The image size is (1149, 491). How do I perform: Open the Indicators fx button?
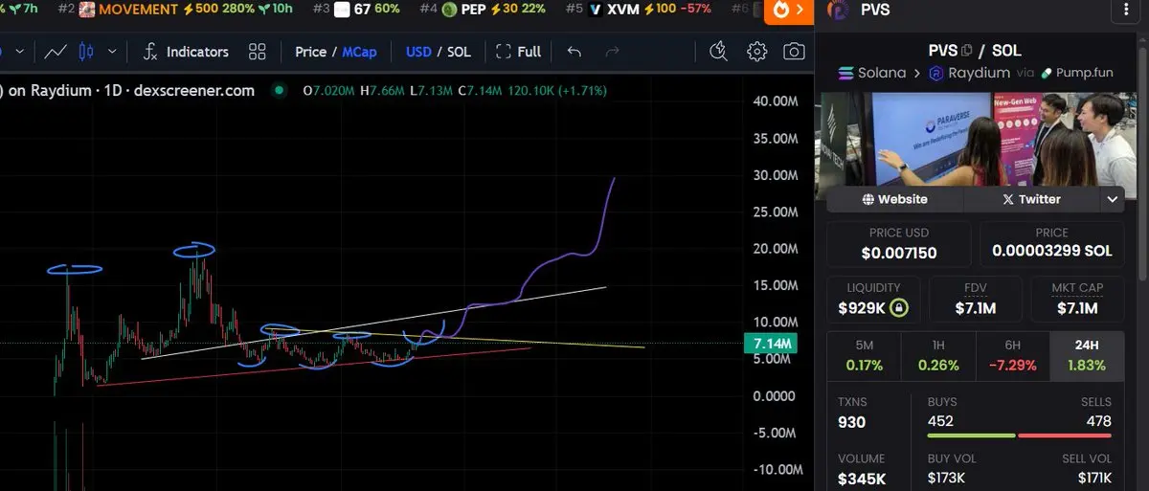pyautogui.click(x=185, y=52)
